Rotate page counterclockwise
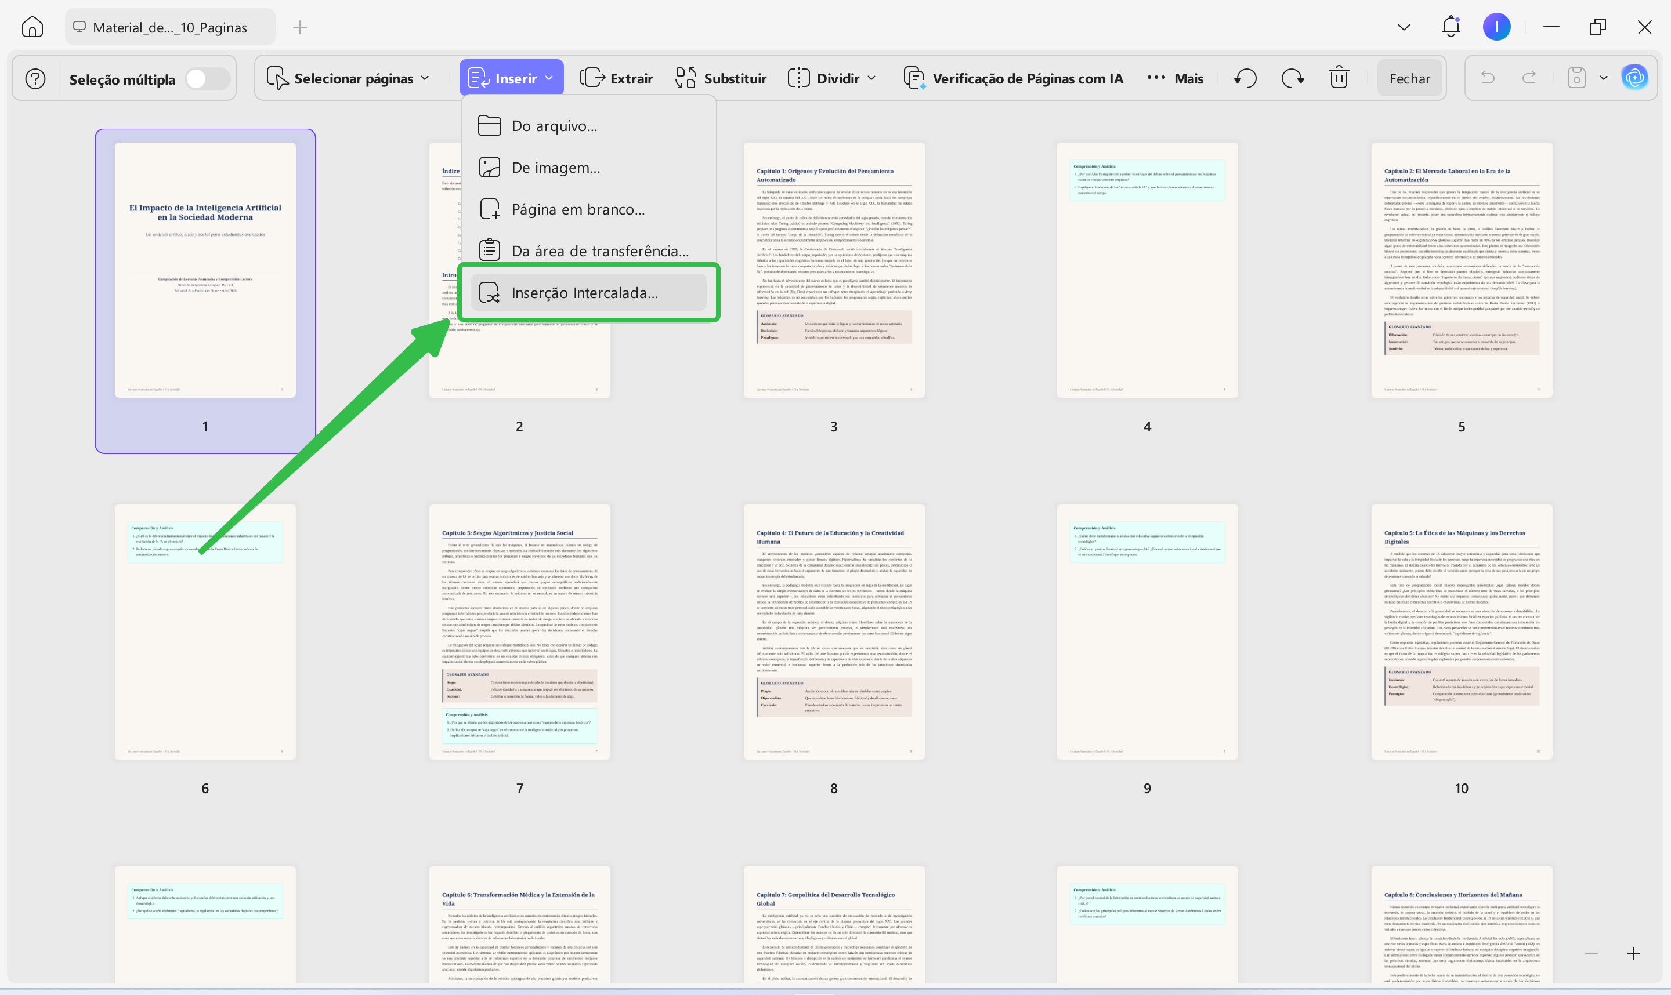This screenshot has height=995, width=1671. point(1245,78)
